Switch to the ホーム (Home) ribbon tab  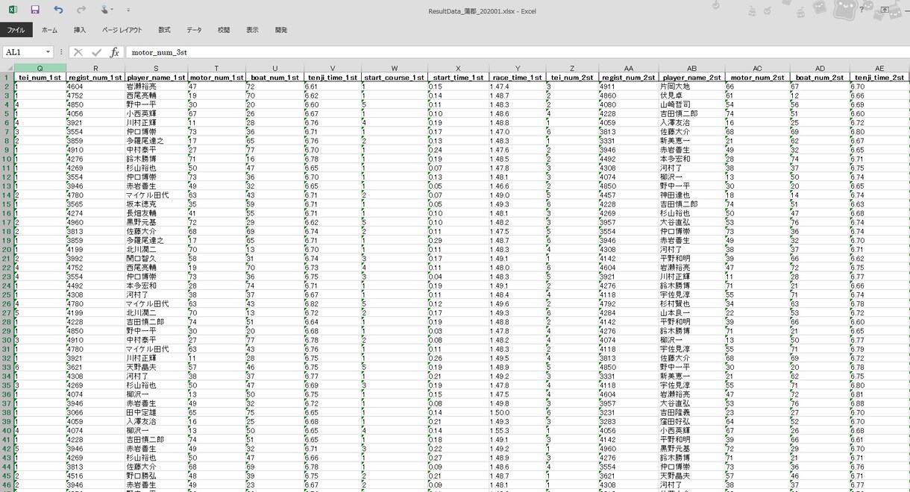49,30
